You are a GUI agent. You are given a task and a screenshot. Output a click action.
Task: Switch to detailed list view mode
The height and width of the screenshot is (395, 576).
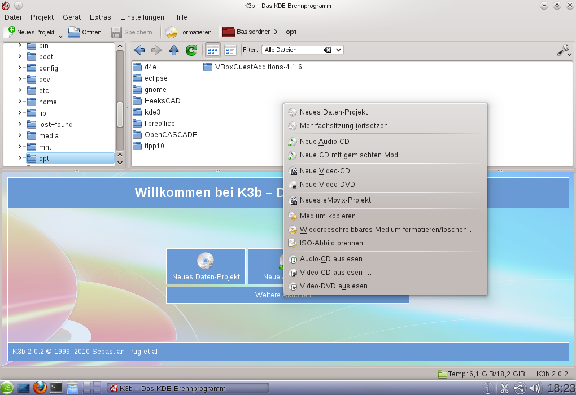[x=230, y=50]
